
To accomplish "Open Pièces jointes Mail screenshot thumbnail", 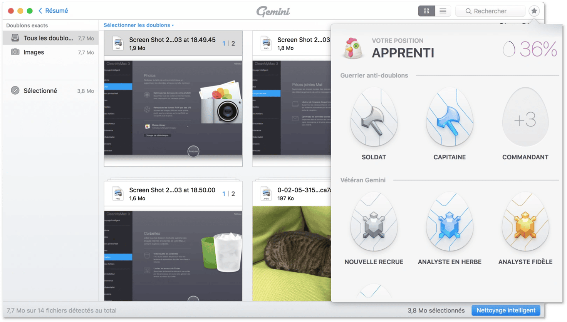I will (x=292, y=108).
